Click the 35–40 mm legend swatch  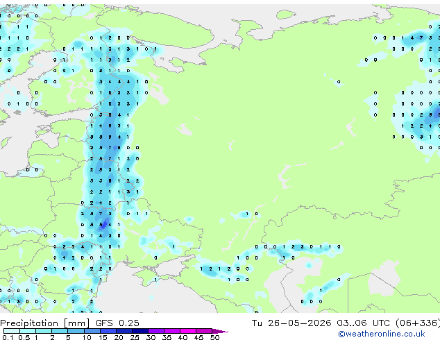click(x=171, y=331)
